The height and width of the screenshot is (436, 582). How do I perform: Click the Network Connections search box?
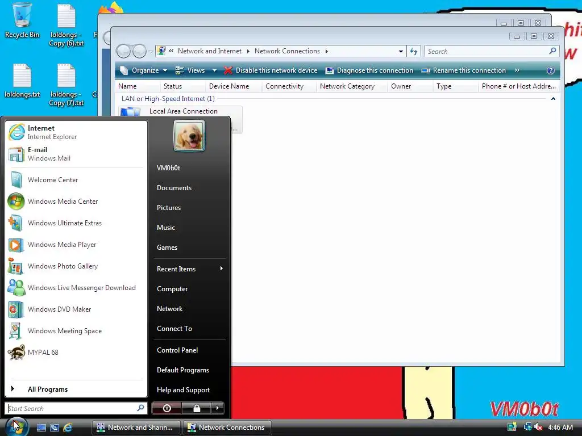click(x=492, y=52)
